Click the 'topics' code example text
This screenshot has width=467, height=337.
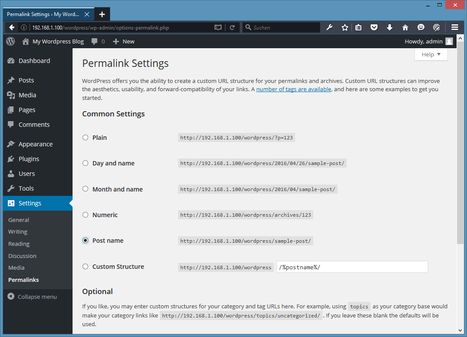point(359,306)
